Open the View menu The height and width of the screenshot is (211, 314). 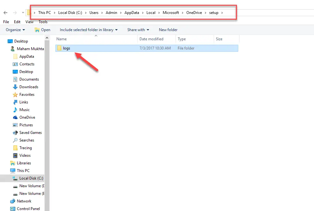click(x=29, y=22)
